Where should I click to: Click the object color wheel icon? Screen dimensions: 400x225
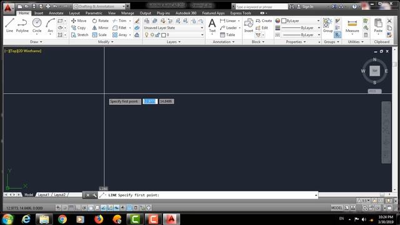(277, 21)
